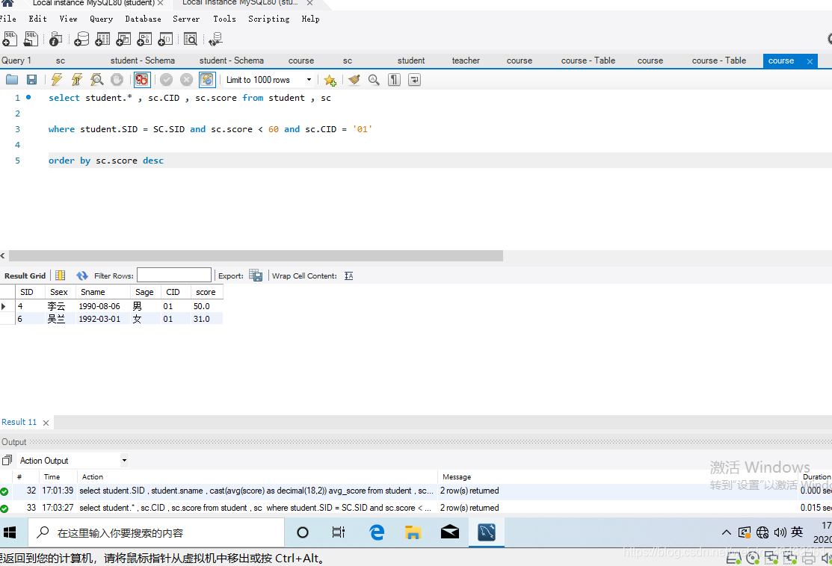This screenshot has width=832, height=566.
Task: Execute query lightning bolt icon
Action: [56, 79]
